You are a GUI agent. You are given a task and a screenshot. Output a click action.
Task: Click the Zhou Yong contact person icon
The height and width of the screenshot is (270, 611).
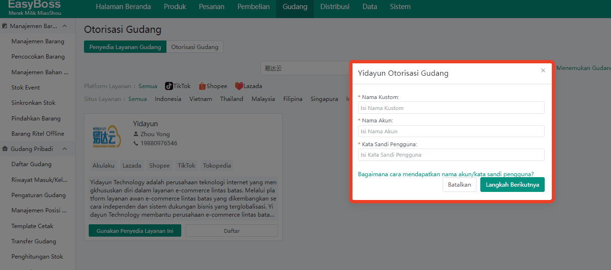tap(136, 134)
